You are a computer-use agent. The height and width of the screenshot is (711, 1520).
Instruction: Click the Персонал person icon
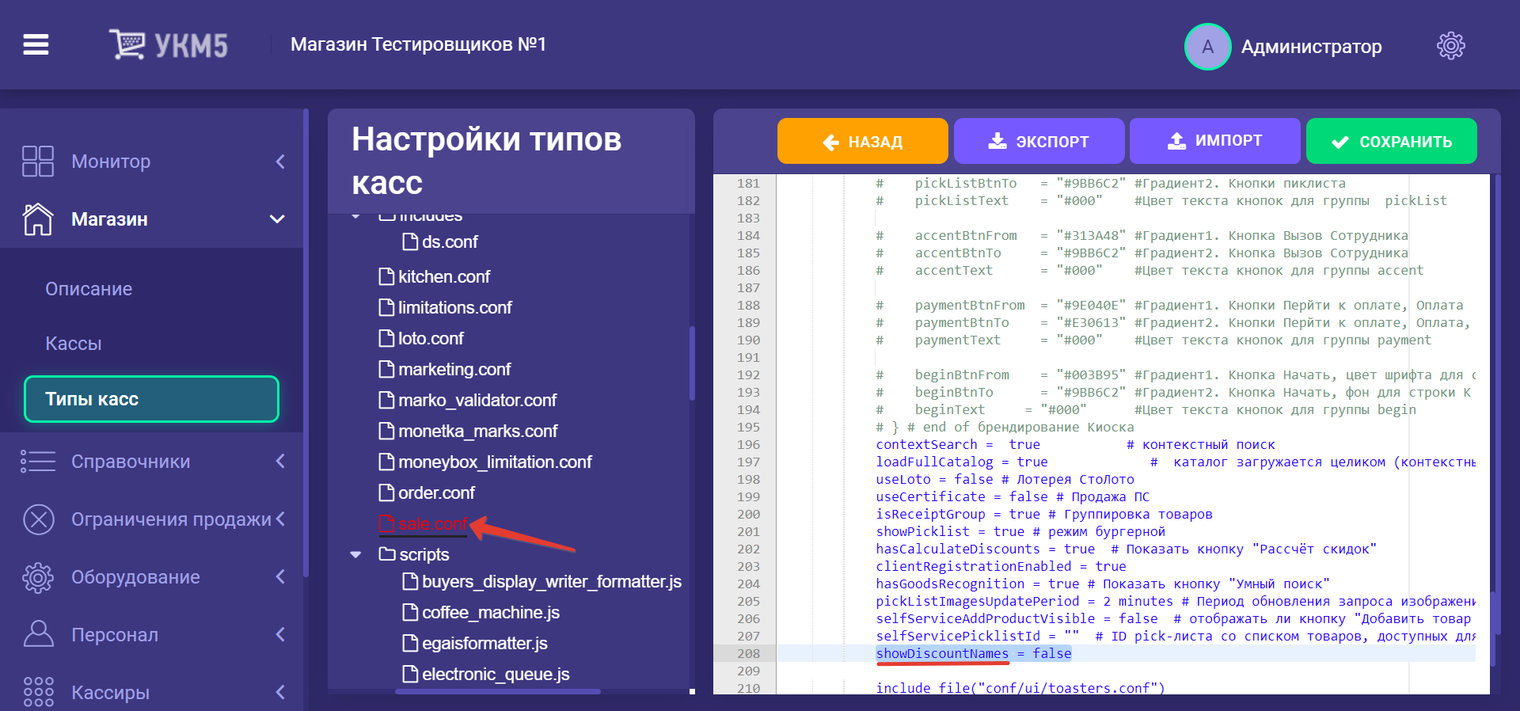(x=38, y=634)
